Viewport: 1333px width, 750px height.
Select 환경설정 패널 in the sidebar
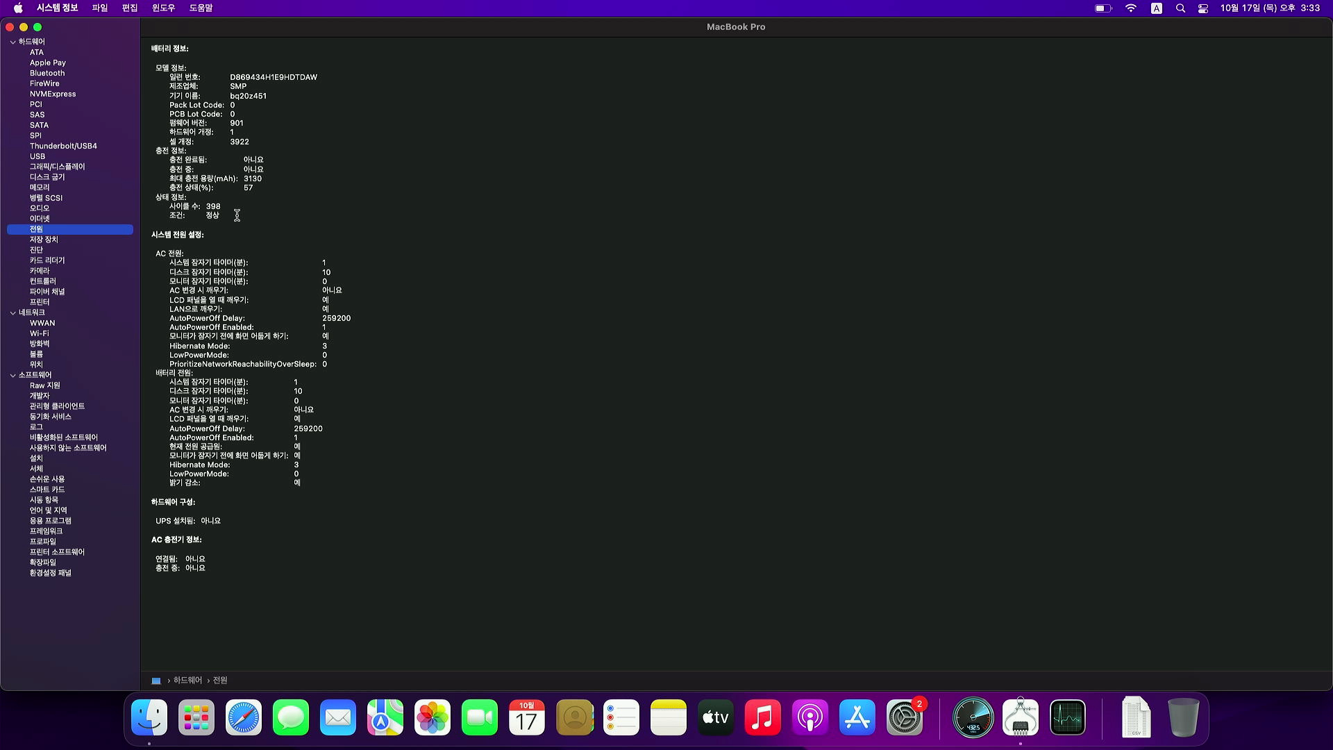[x=50, y=573]
